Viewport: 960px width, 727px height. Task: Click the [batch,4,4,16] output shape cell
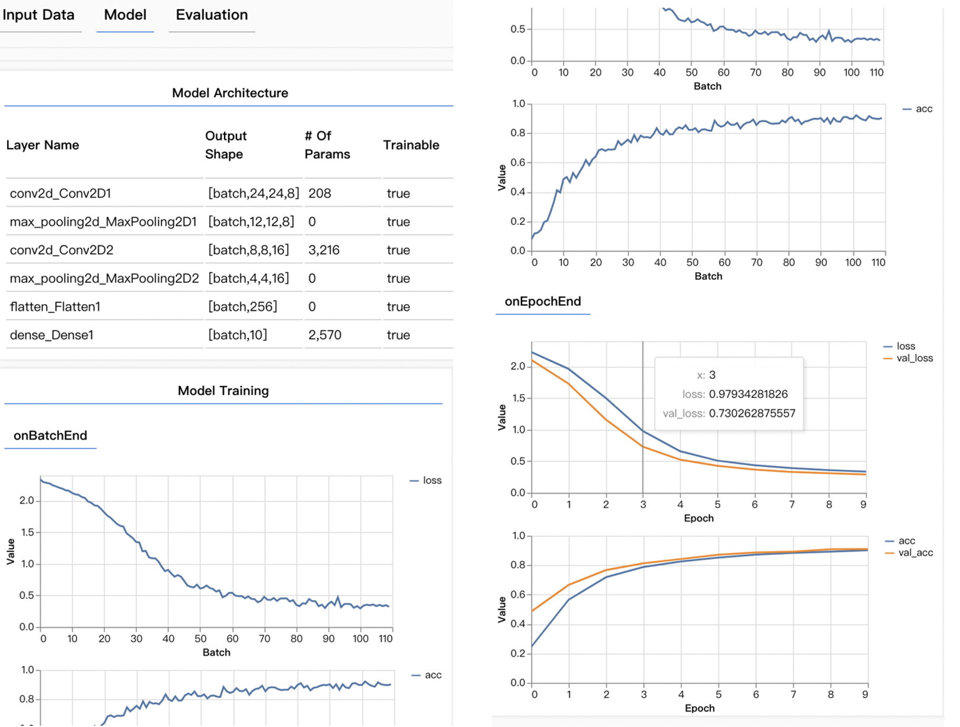point(249,279)
